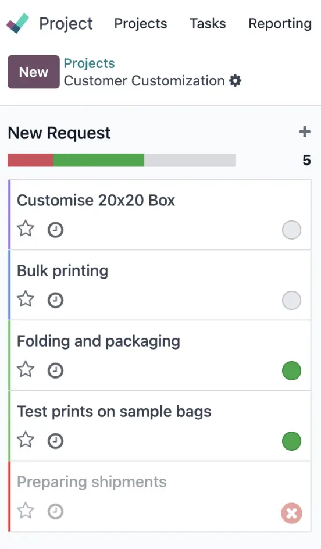Filter by green segment of progress bar
Viewport: 321px width, 549px height.
(x=99, y=160)
